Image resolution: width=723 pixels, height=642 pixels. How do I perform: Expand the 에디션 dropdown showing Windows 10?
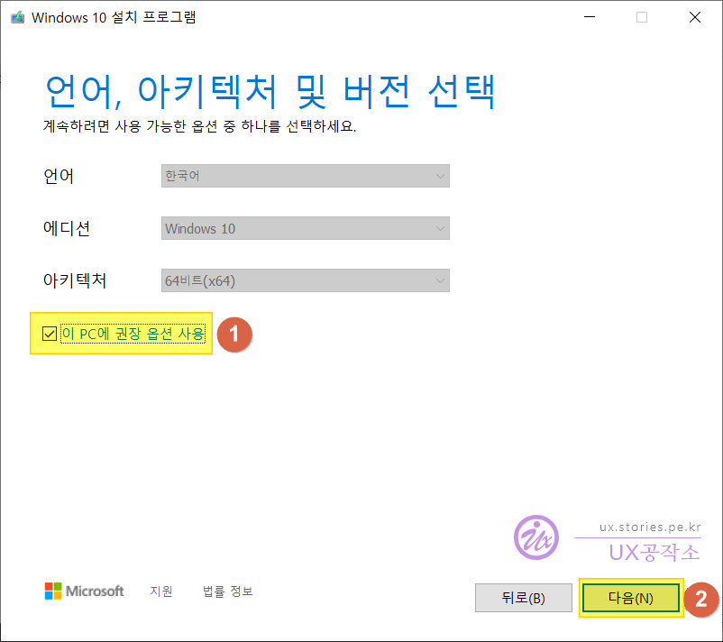tap(305, 229)
